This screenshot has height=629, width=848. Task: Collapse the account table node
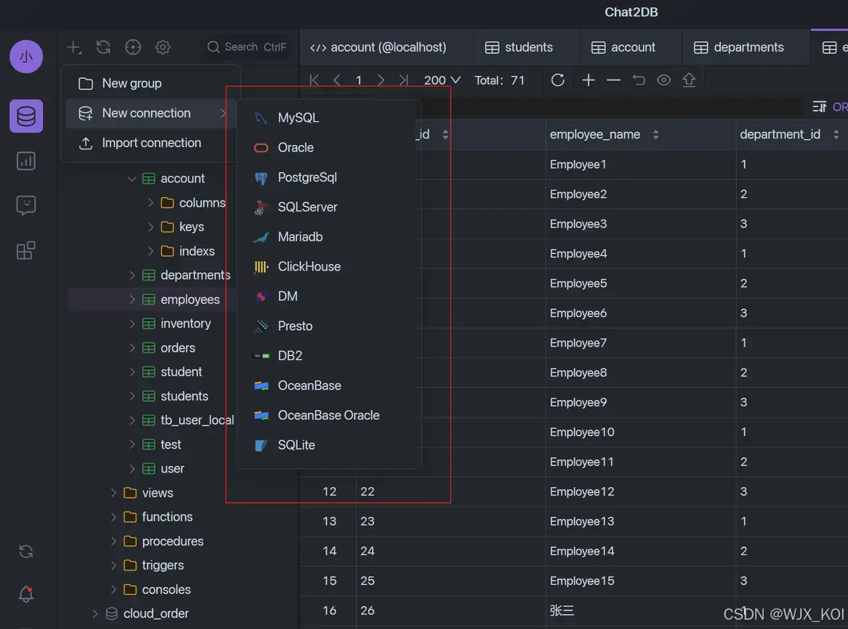tap(132, 179)
